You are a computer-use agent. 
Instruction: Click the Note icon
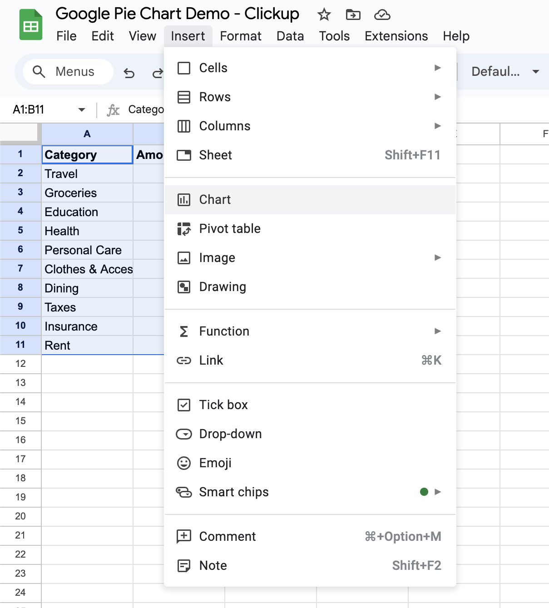click(184, 566)
